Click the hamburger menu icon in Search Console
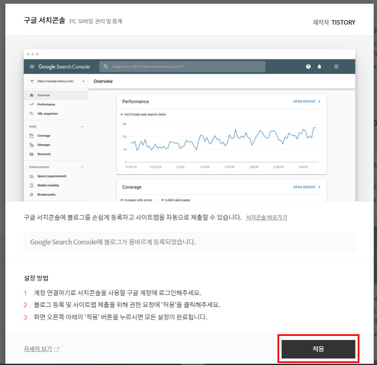Viewport: 377px width, 365px height. click(32, 66)
